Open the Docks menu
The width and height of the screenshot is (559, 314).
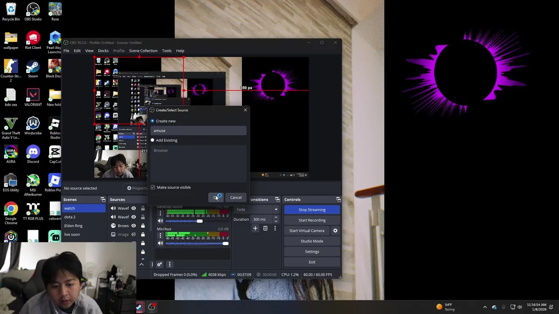point(103,51)
